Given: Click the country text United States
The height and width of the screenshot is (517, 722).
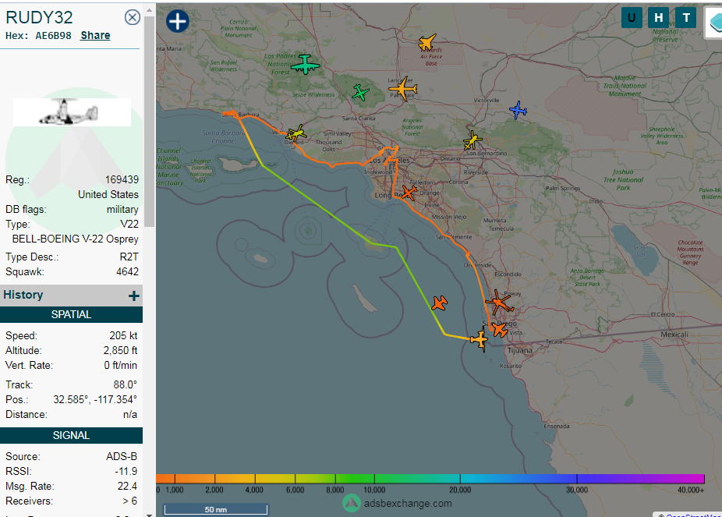Looking at the screenshot, I should pos(108,194).
